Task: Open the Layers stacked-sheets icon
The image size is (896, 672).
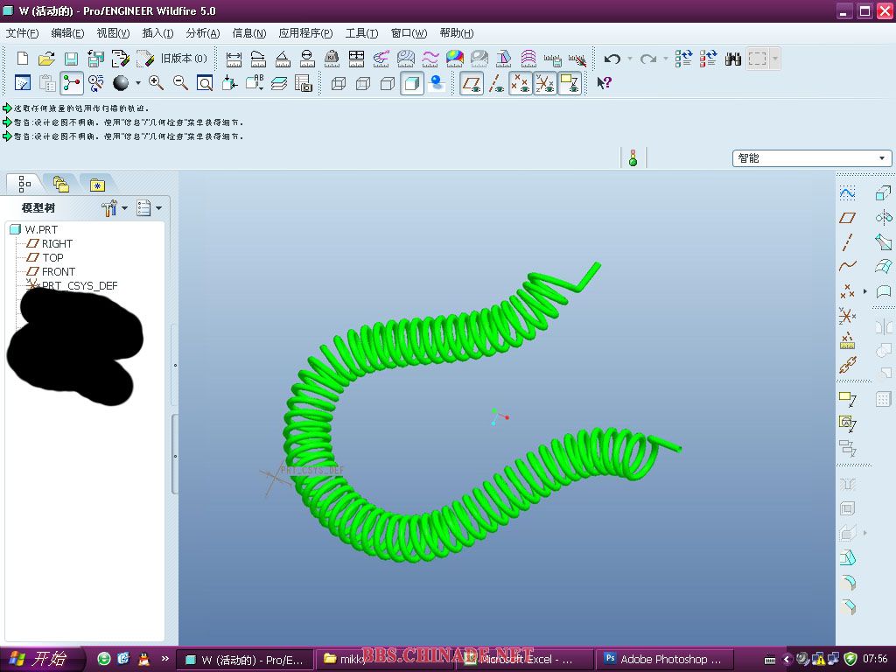Action: pyautogui.click(x=279, y=83)
